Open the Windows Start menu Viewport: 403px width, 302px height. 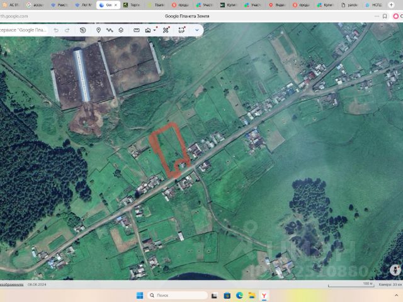pos(140,296)
